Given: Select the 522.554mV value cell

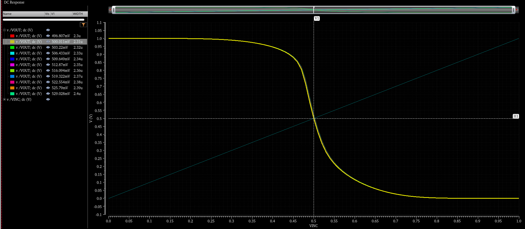Looking at the screenshot, I should (61, 82).
